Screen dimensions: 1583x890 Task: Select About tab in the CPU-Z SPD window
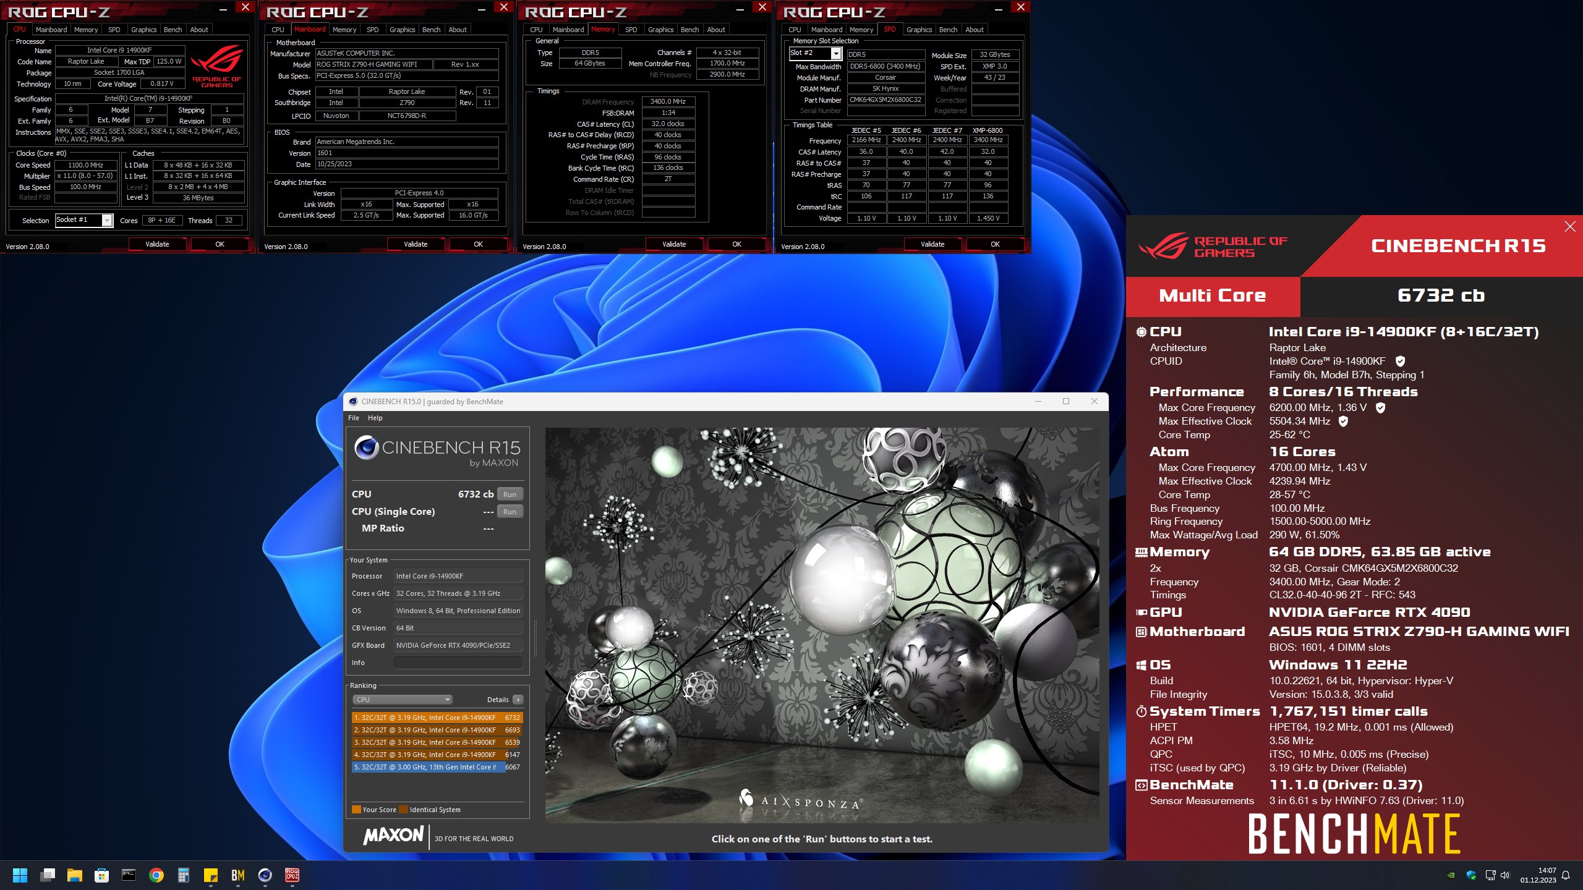975,30
